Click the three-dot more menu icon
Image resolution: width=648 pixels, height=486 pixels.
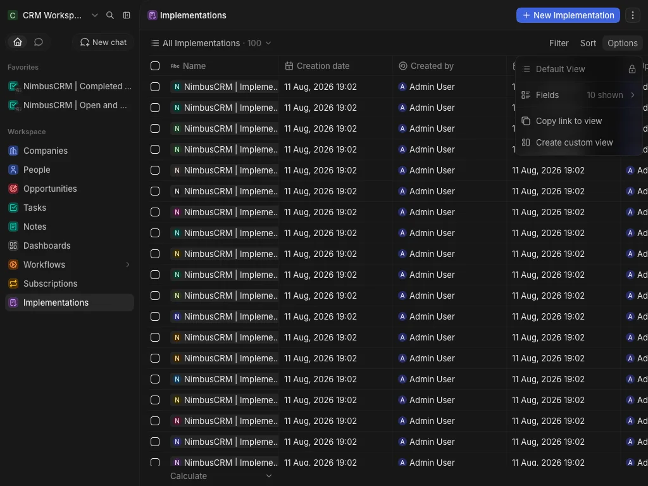point(632,15)
